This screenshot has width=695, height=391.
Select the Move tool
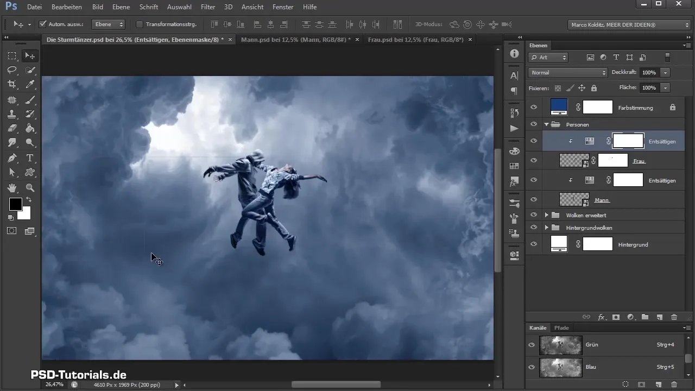[30, 55]
